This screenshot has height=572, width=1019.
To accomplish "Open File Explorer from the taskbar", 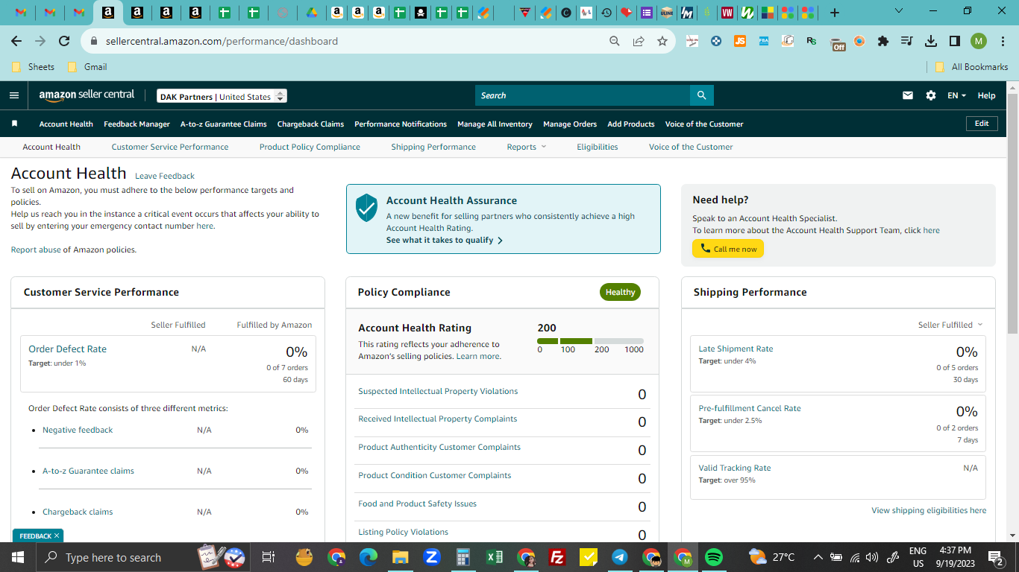I will [401, 557].
